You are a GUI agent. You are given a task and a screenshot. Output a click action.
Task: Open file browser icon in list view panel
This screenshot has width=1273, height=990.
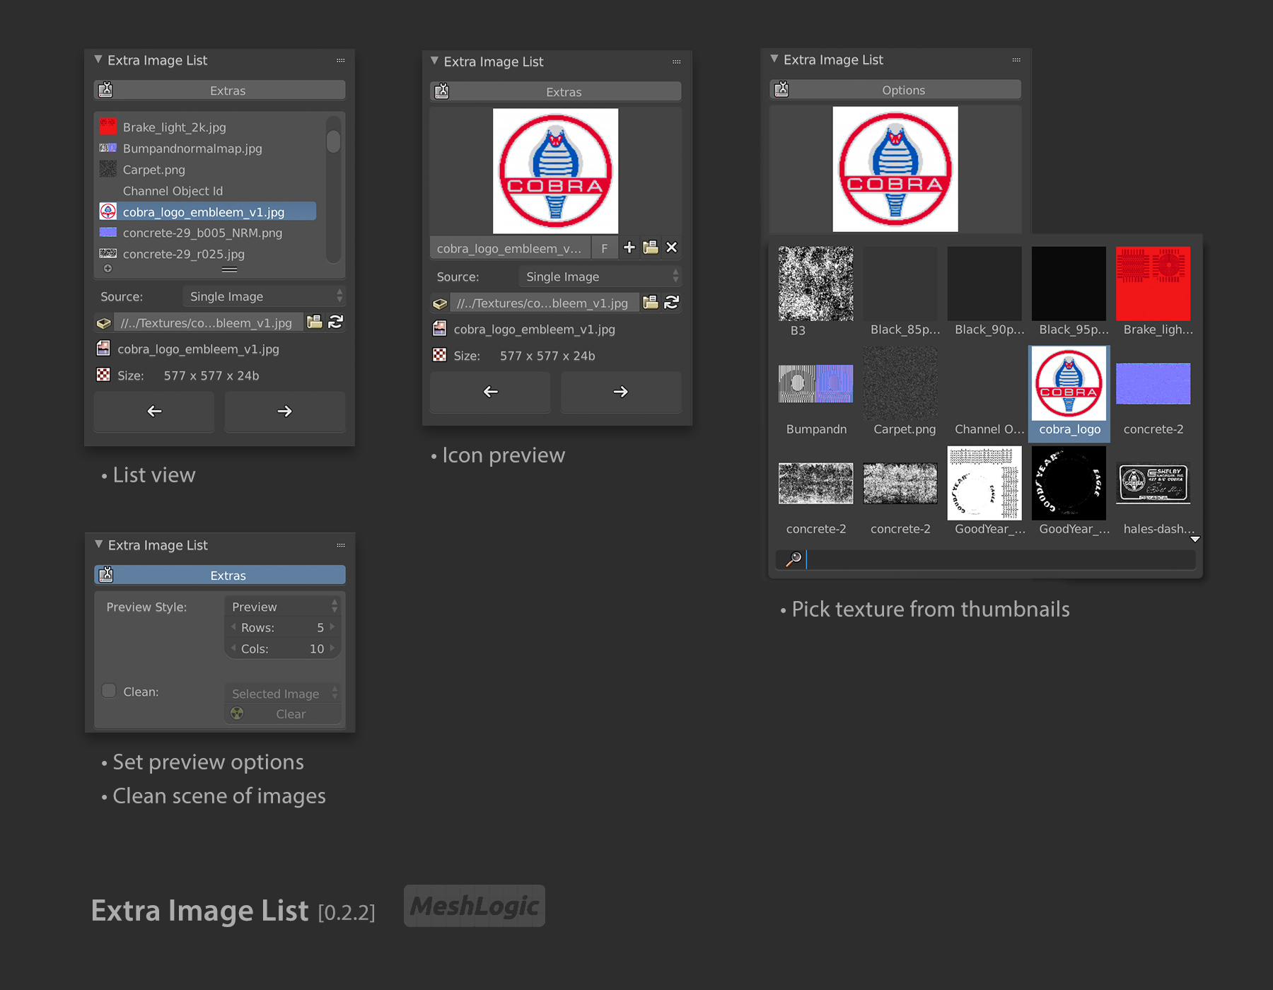[315, 322]
